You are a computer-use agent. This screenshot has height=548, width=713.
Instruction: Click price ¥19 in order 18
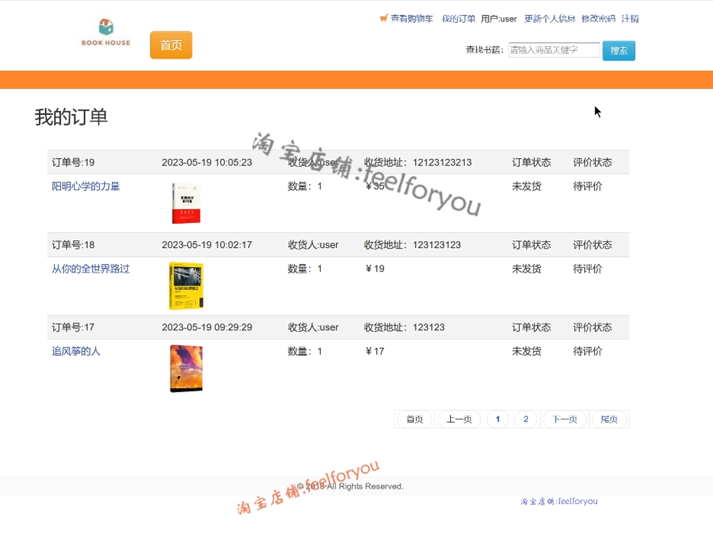(375, 269)
